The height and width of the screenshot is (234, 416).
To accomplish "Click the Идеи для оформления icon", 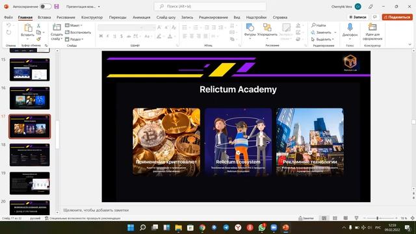I will pyautogui.click(x=372, y=27).
